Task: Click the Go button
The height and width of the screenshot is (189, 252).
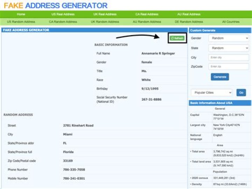Action: (x=241, y=93)
